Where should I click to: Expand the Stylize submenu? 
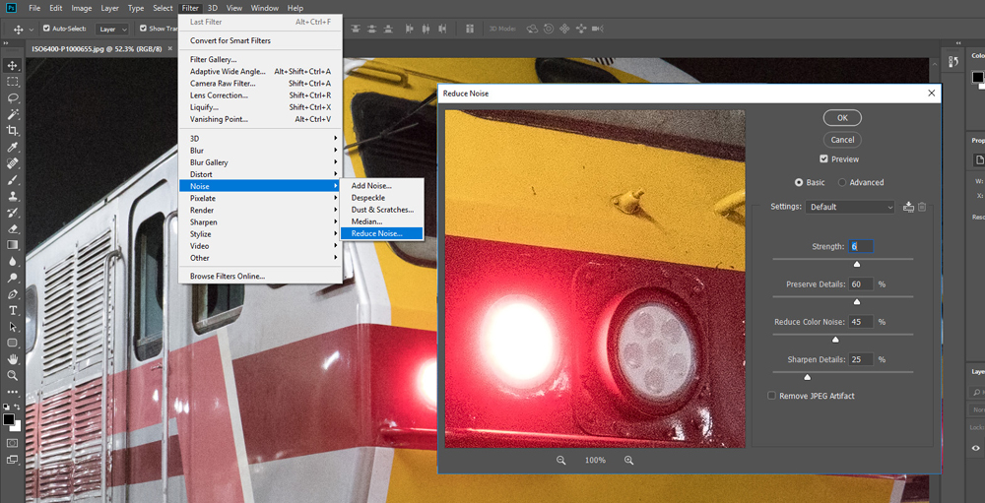pyautogui.click(x=261, y=233)
